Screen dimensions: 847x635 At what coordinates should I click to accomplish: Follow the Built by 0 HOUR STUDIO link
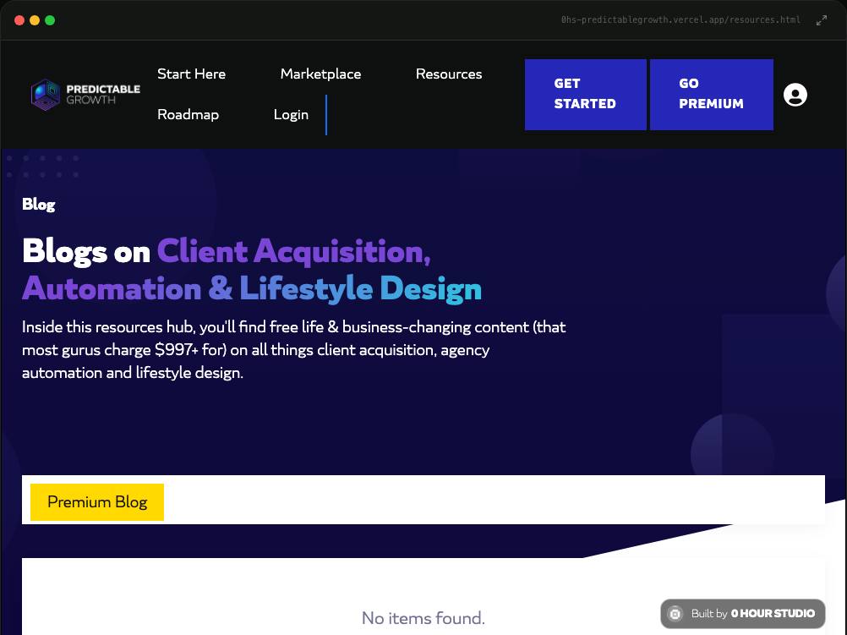point(743,613)
